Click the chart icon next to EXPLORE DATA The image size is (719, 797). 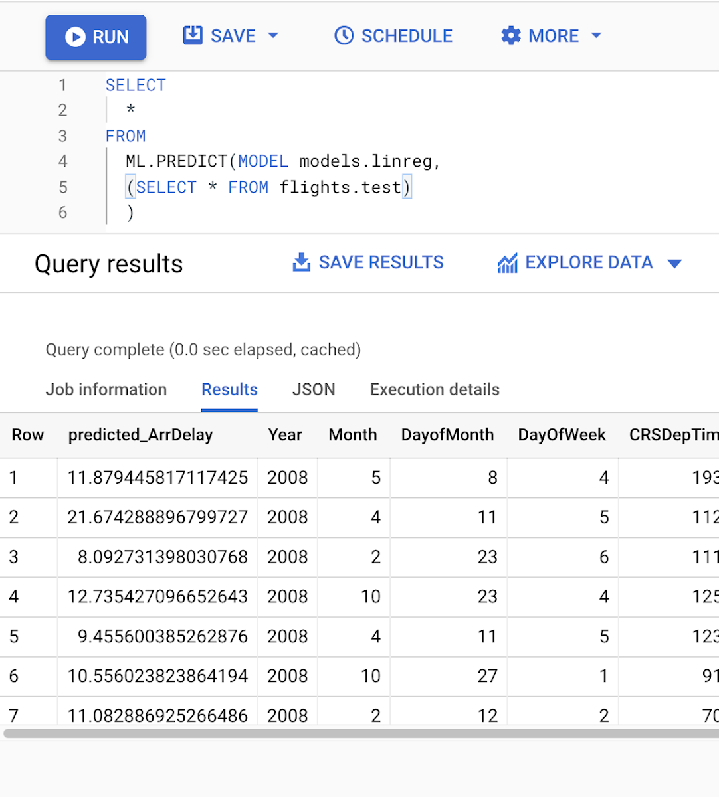pyautogui.click(x=507, y=262)
